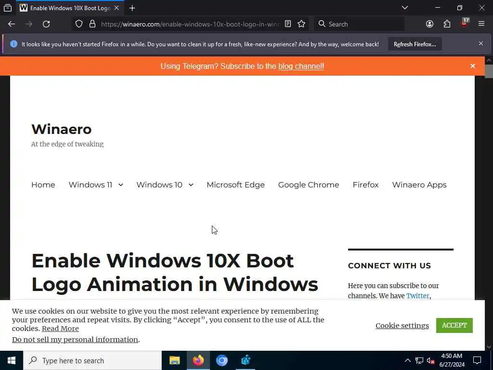Screen dimensions: 493x370
Task: Open Microsoft Edge menu item
Action: point(235,185)
